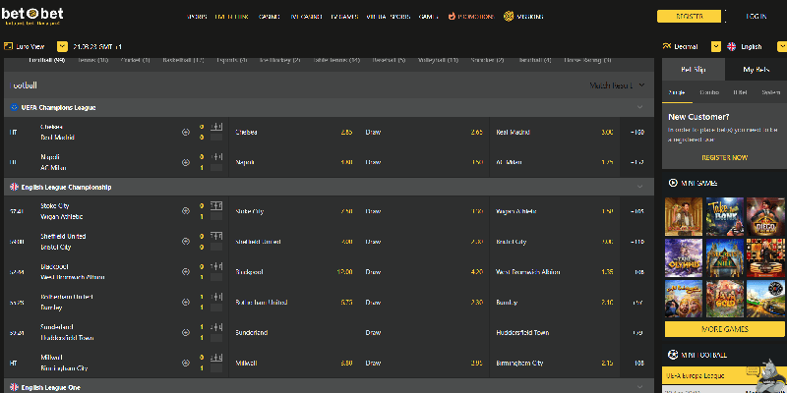Open stats icon for Rotherham United match
Screen dimensions: 787x393
point(186,303)
